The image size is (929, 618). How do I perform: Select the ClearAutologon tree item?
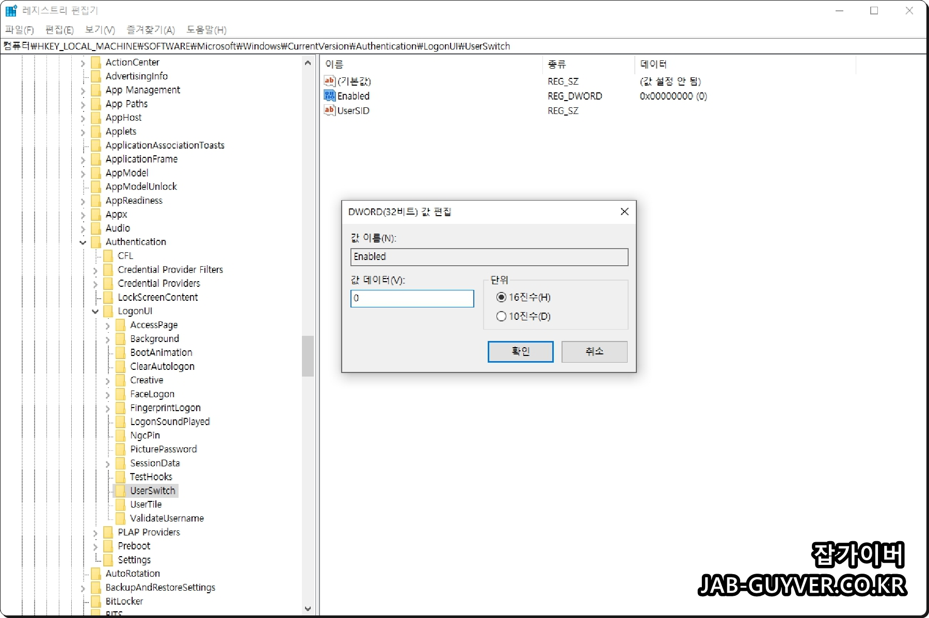162,366
